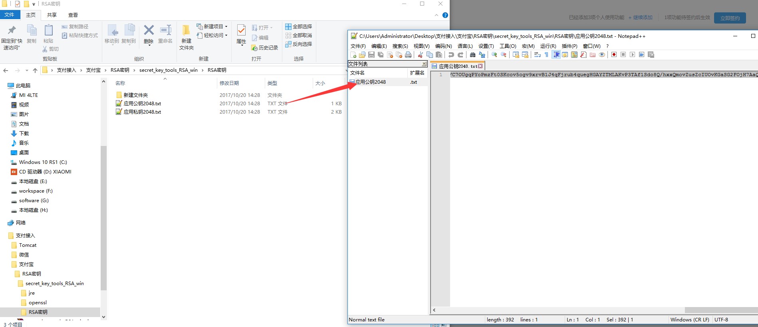Click the 反向选择 button in ribbon
Screen dimensions: 758x327
pyautogui.click(x=298, y=44)
